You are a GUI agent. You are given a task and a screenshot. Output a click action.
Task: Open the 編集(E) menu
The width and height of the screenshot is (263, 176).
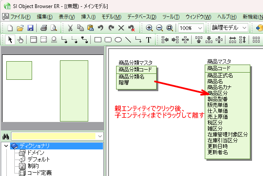(x=45, y=17)
